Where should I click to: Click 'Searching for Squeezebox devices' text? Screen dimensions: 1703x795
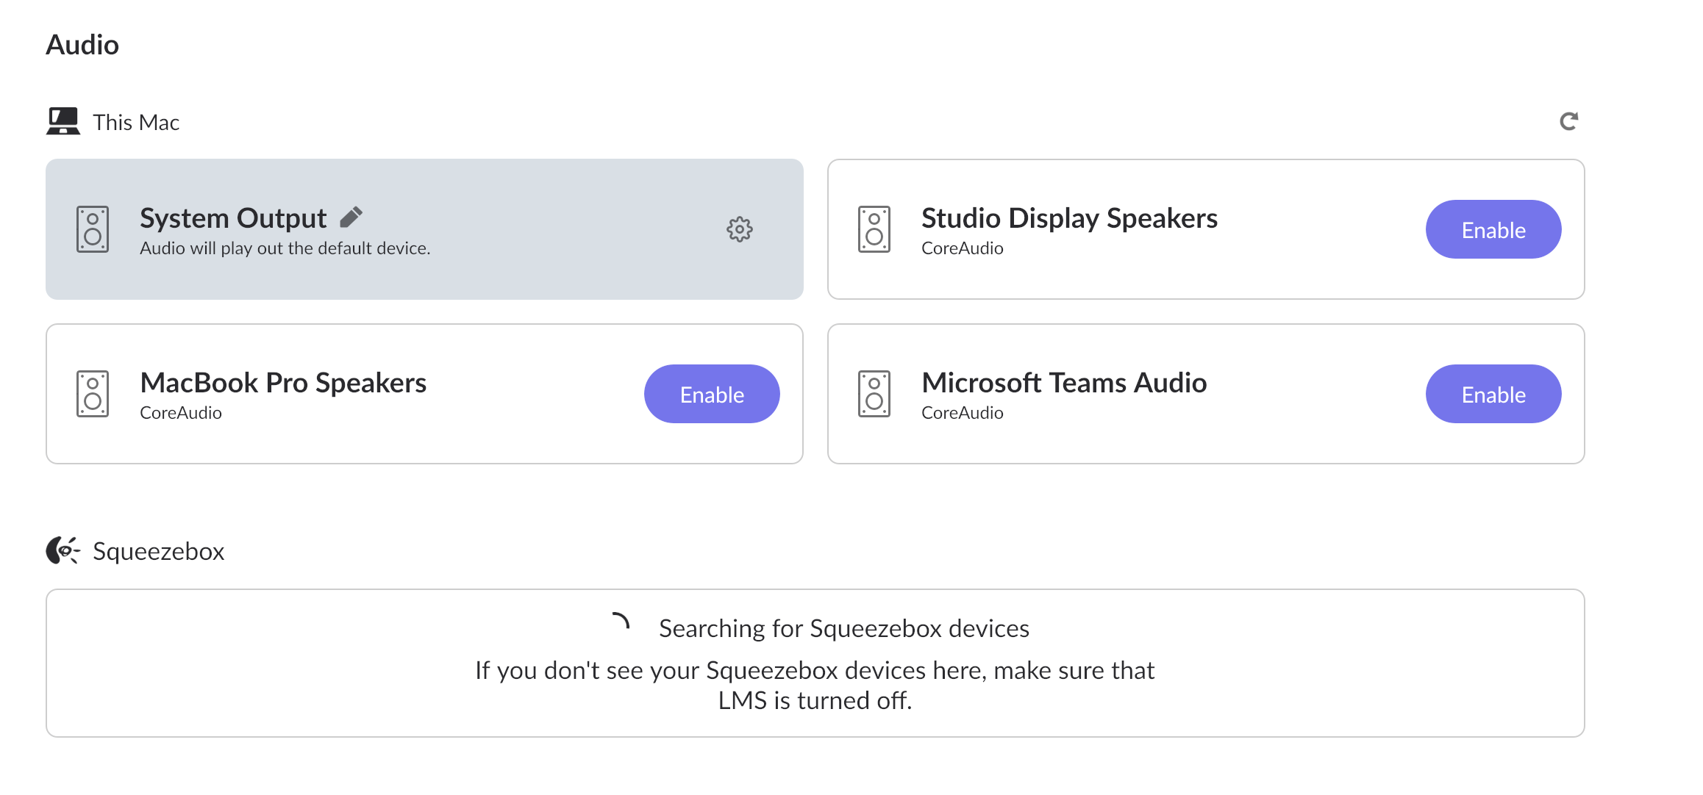click(844, 628)
